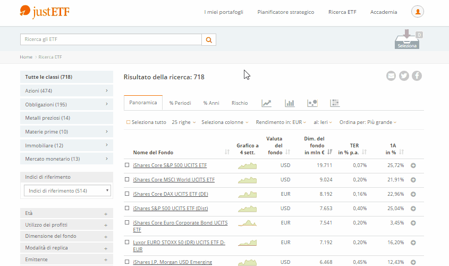Open the Indici di riferimento dropdown
449x266 pixels.
pos(67,190)
